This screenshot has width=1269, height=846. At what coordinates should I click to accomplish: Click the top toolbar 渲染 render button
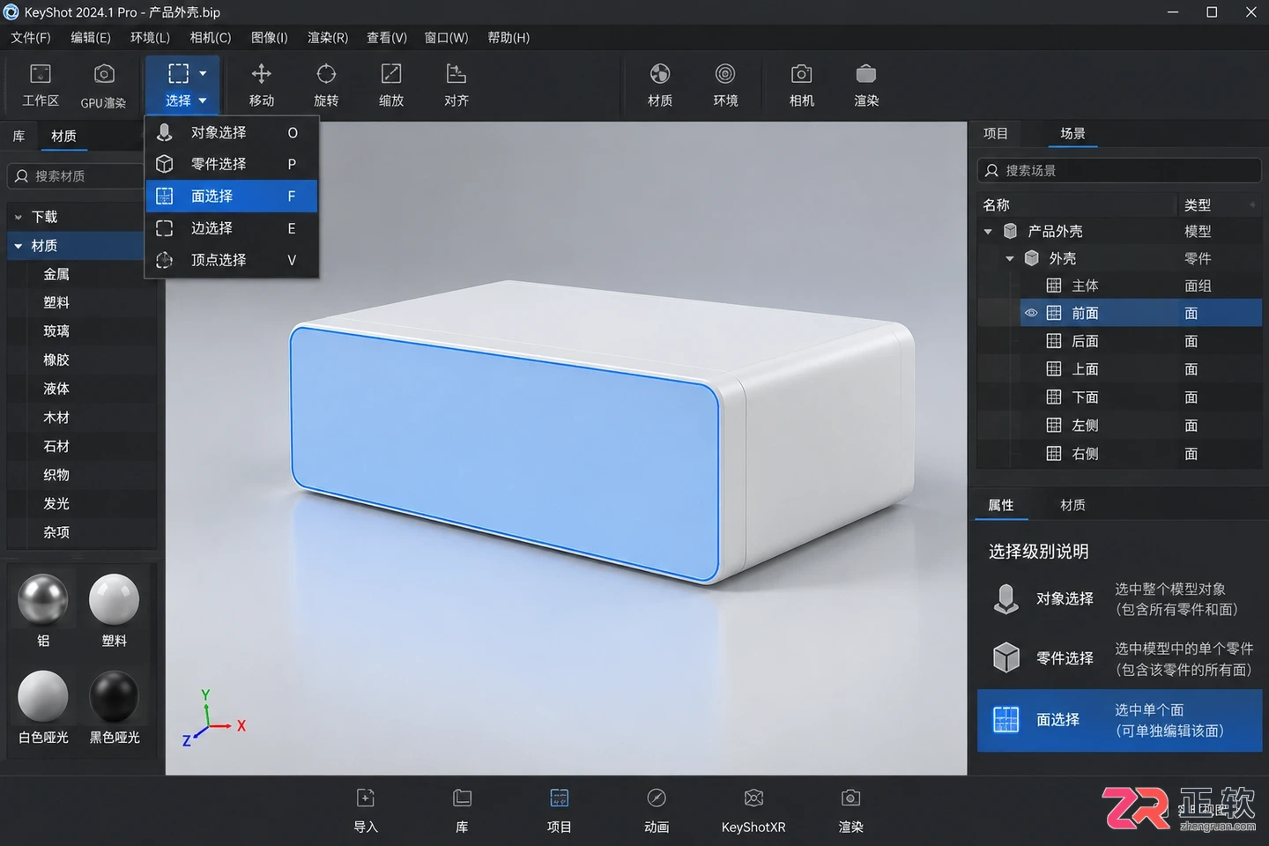point(866,85)
